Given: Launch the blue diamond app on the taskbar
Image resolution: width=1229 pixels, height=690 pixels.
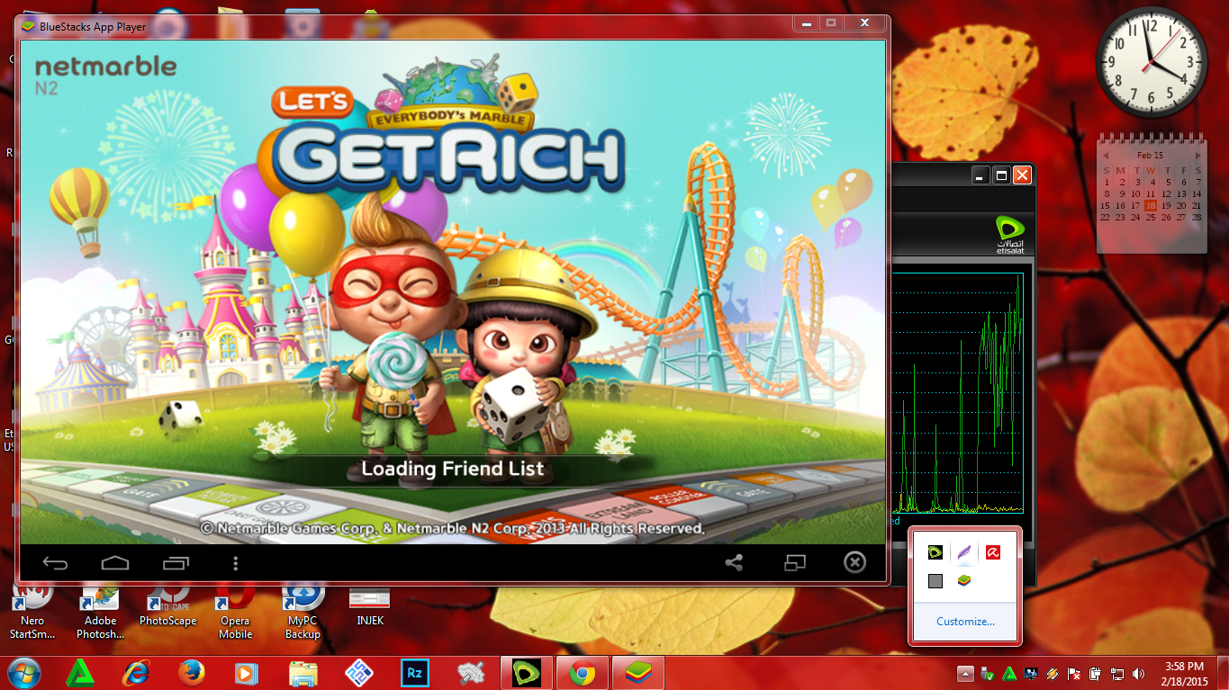Looking at the screenshot, I should 358,672.
